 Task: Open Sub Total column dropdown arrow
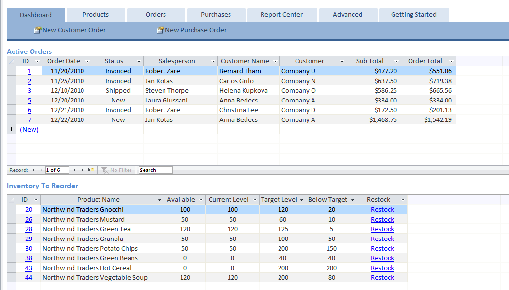coord(396,61)
